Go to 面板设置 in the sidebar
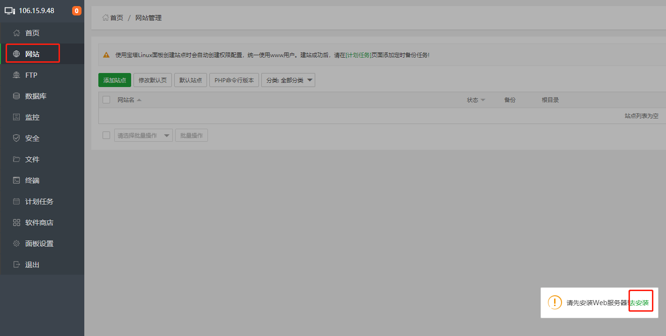The height and width of the screenshot is (336, 666). pyautogui.click(x=39, y=244)
